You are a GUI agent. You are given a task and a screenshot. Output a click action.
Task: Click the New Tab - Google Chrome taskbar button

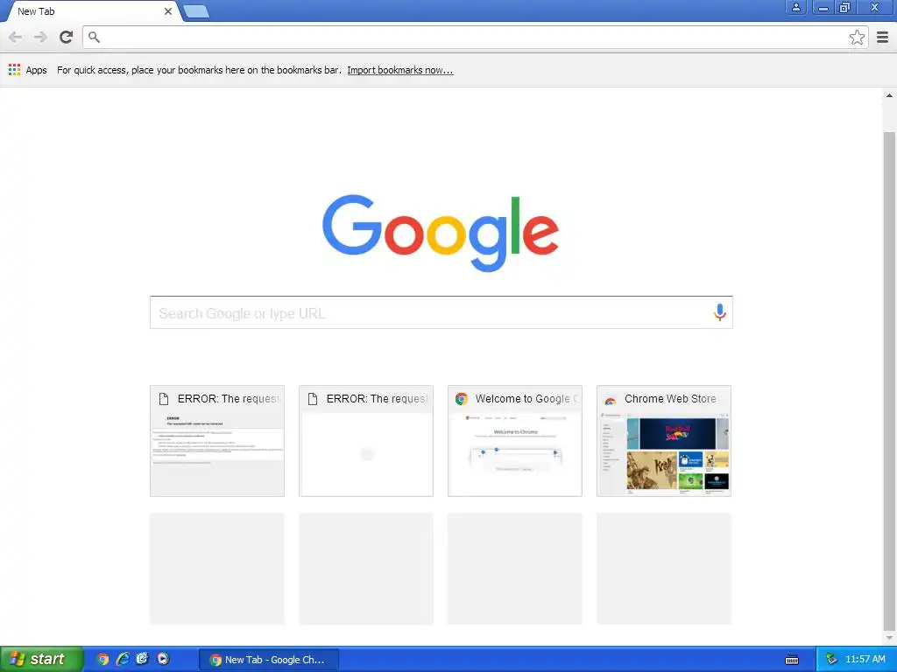click(x=268, y=660)
